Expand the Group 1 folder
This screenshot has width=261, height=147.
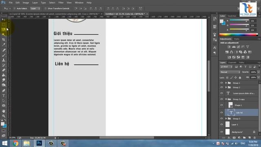point(226,83)
